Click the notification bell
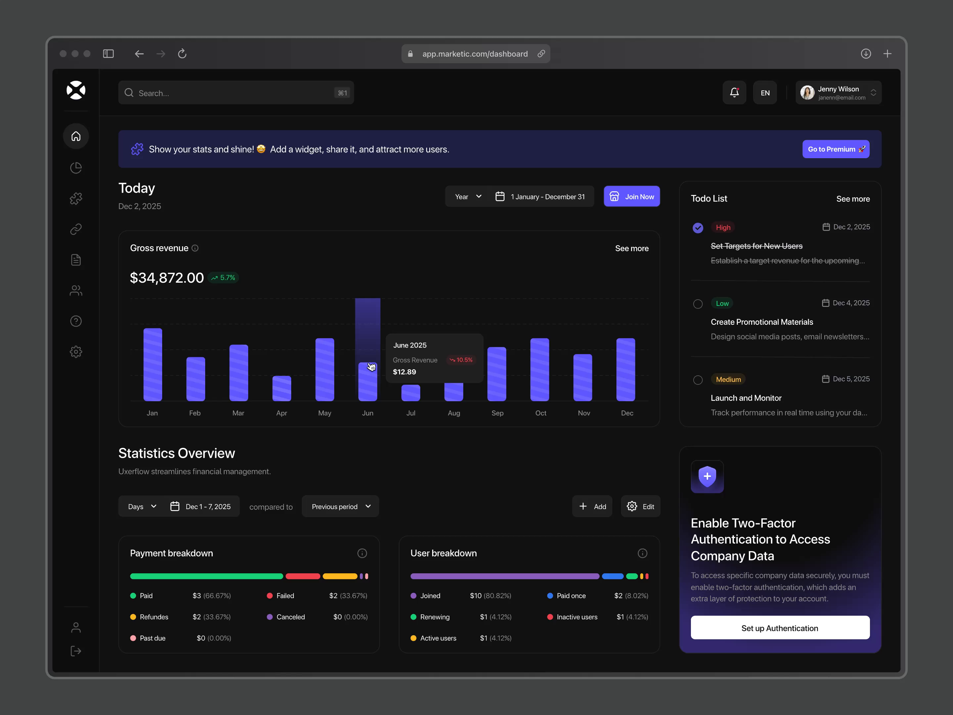 (734, 92)
